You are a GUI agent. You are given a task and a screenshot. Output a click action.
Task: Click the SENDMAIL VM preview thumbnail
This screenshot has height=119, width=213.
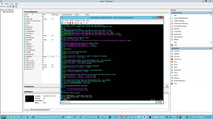point(30,99)
